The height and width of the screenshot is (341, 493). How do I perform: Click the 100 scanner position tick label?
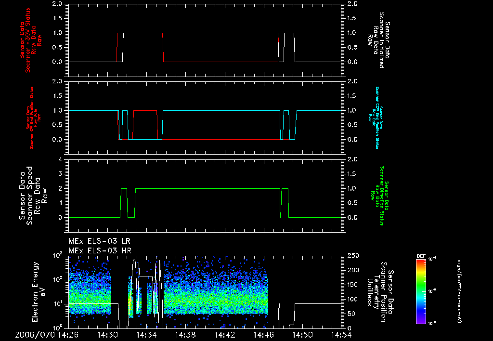pyautogui.click(x=353, y=299)
